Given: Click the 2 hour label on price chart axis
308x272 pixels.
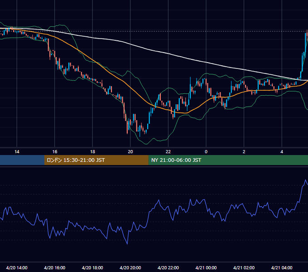Looking at the screenshot, I should [x=244, y=152].
